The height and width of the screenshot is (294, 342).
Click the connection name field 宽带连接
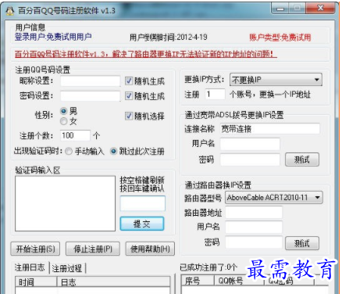click(270, 129)
